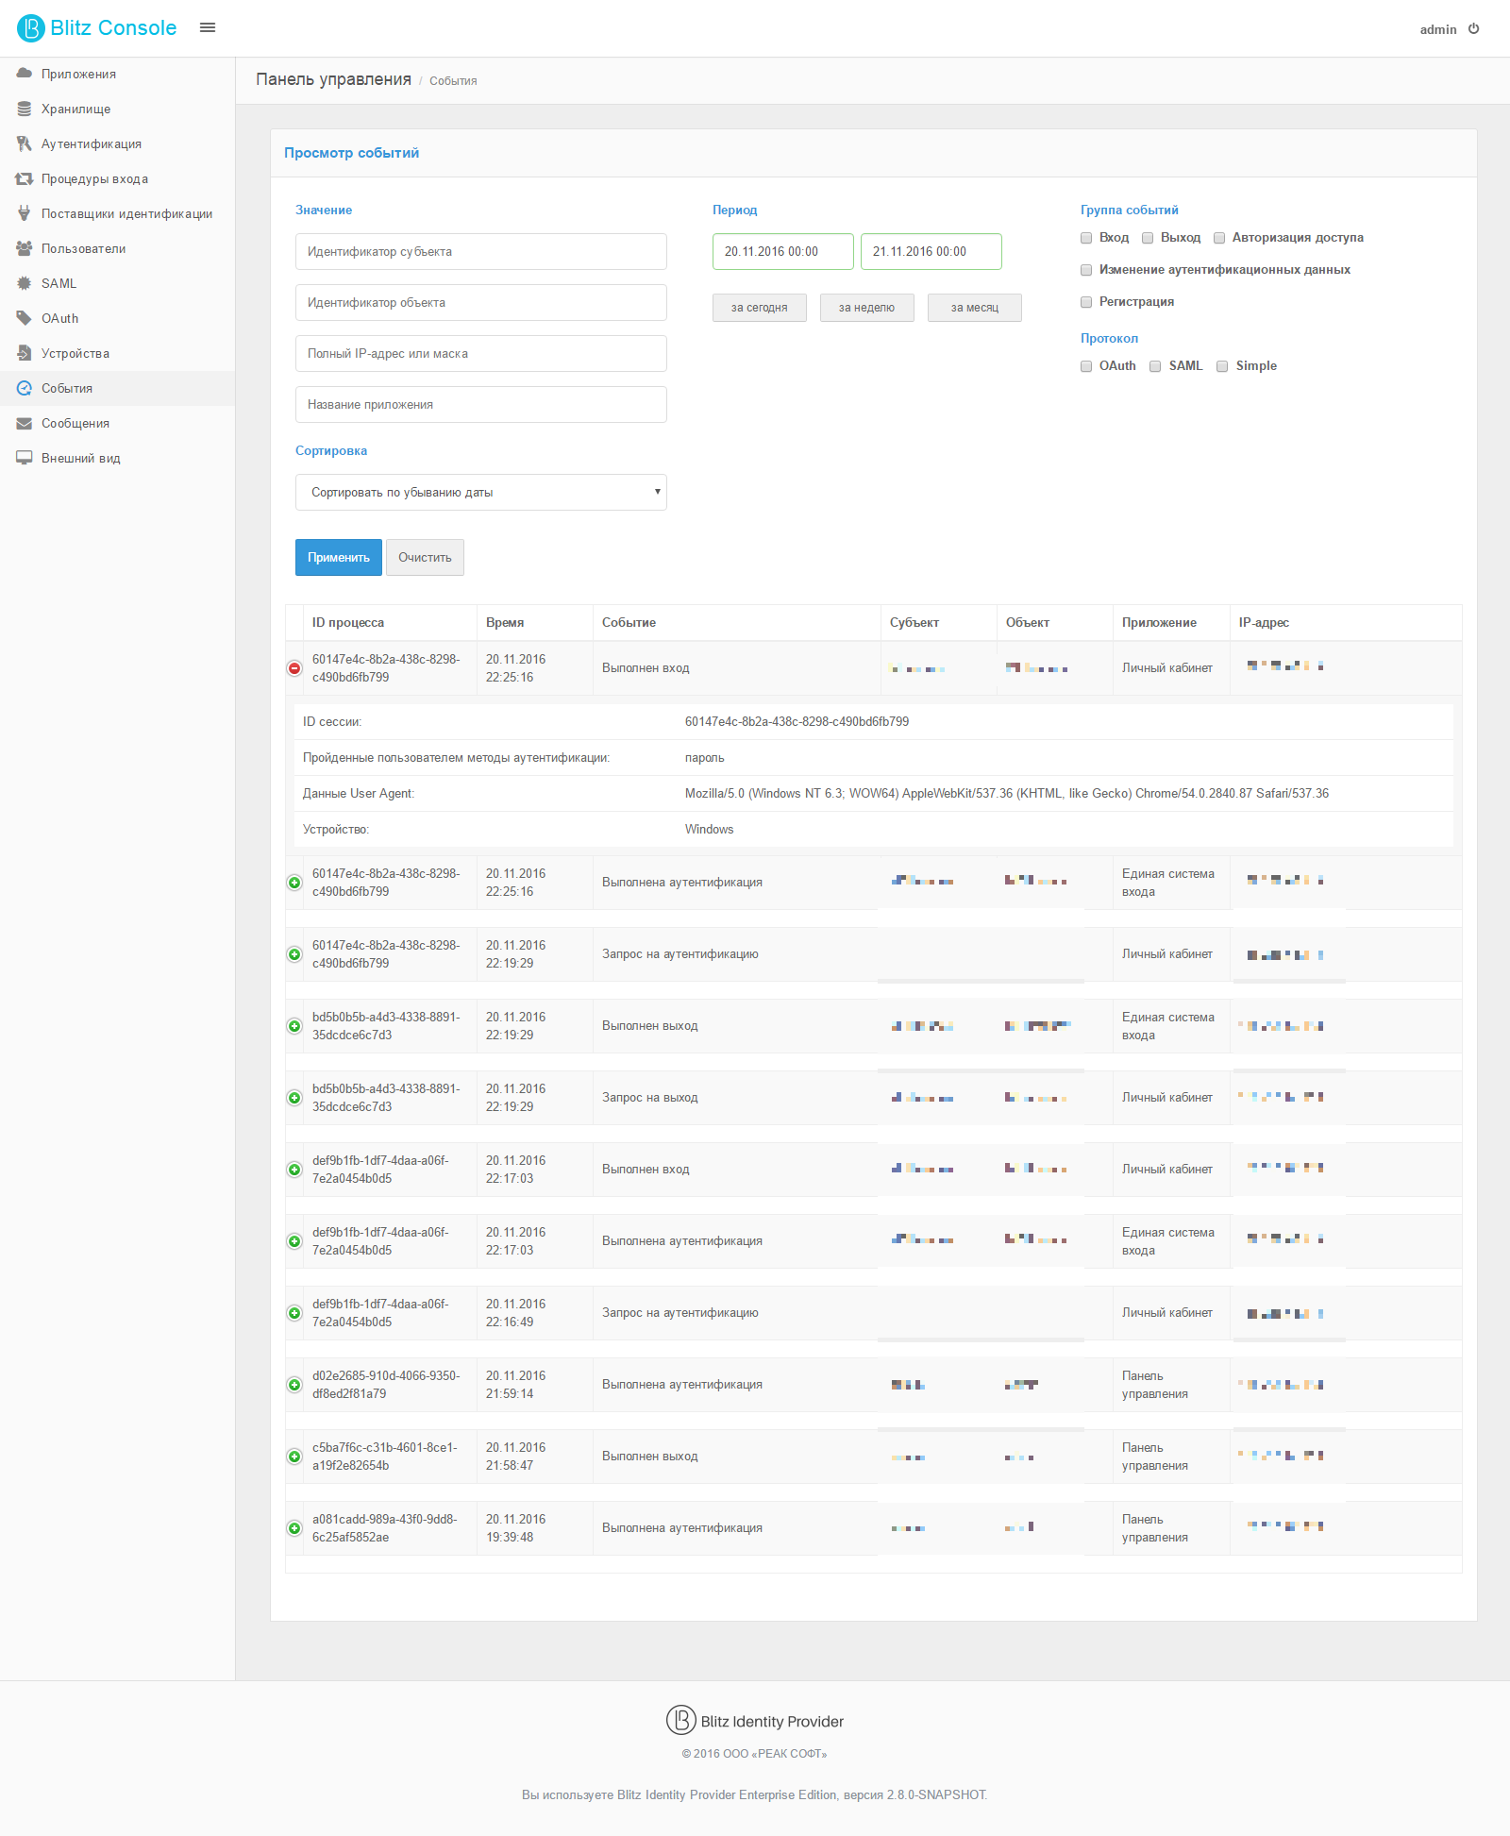This screenshot has height=1836, width=1510.
Task: Click the power logout icon
Action: (1473, 29)
